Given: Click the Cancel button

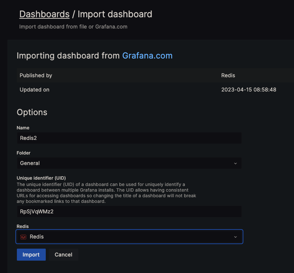Looking at the screenshot, I should (x=63, y=255).
